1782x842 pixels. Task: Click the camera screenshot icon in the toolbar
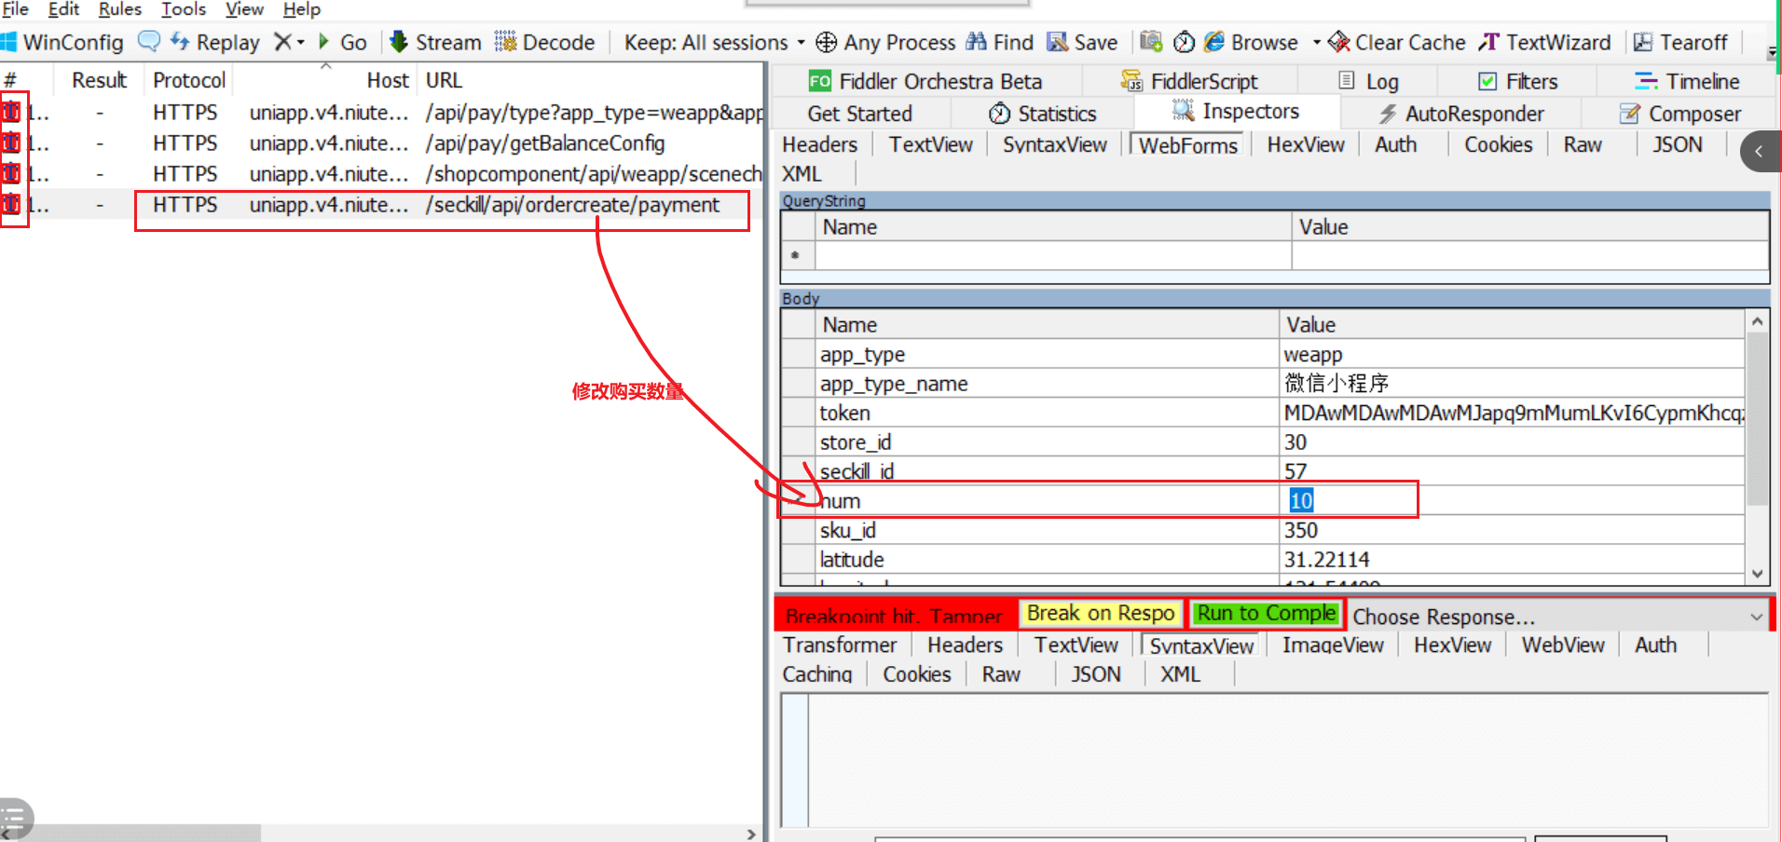(x=1151, y=42)
